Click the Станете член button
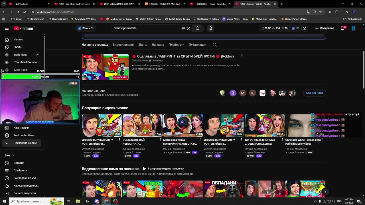Viewport: 365px width, 205px height. coord(315,93)
